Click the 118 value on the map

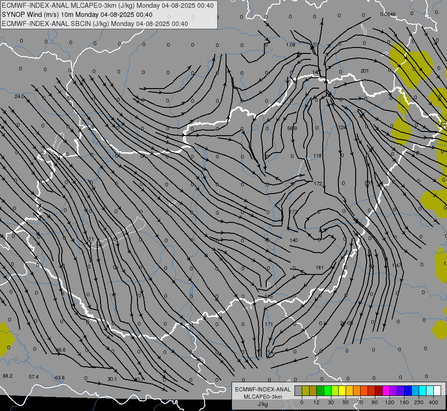pyautogui.click(x=317, y=156)
